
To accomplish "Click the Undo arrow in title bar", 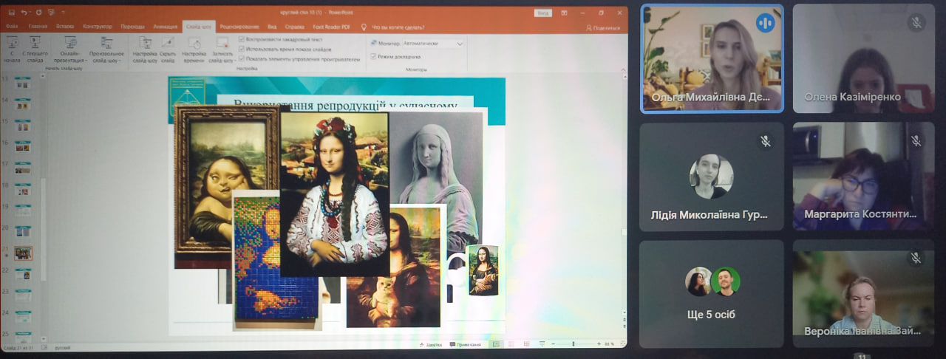I will [x=24, y=13].
